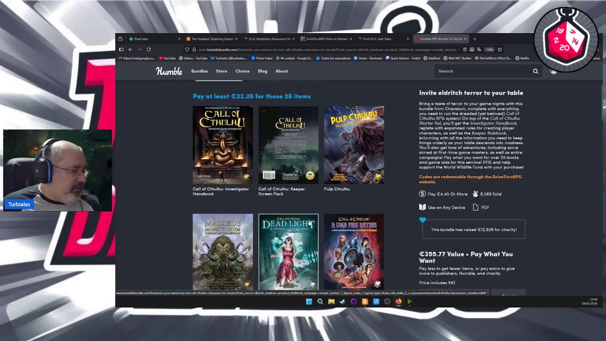Screen dimensions: 606x341
Task: Click the PDF file icon
Action: (476, 207)
